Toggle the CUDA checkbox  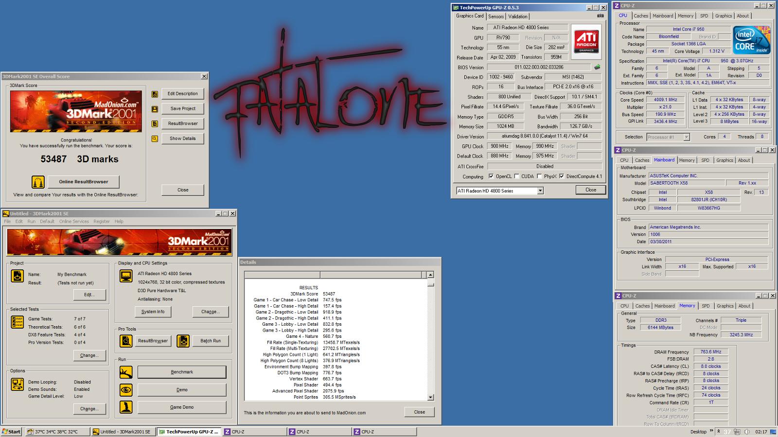pyautogui.click(x=516, y=176)
